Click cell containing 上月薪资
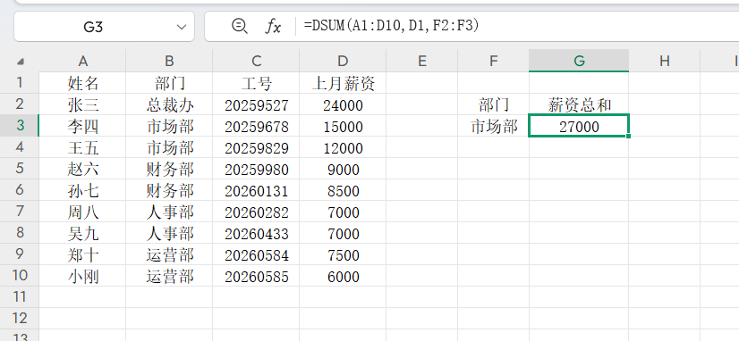739x341 pixels. (x=343, y=84)
